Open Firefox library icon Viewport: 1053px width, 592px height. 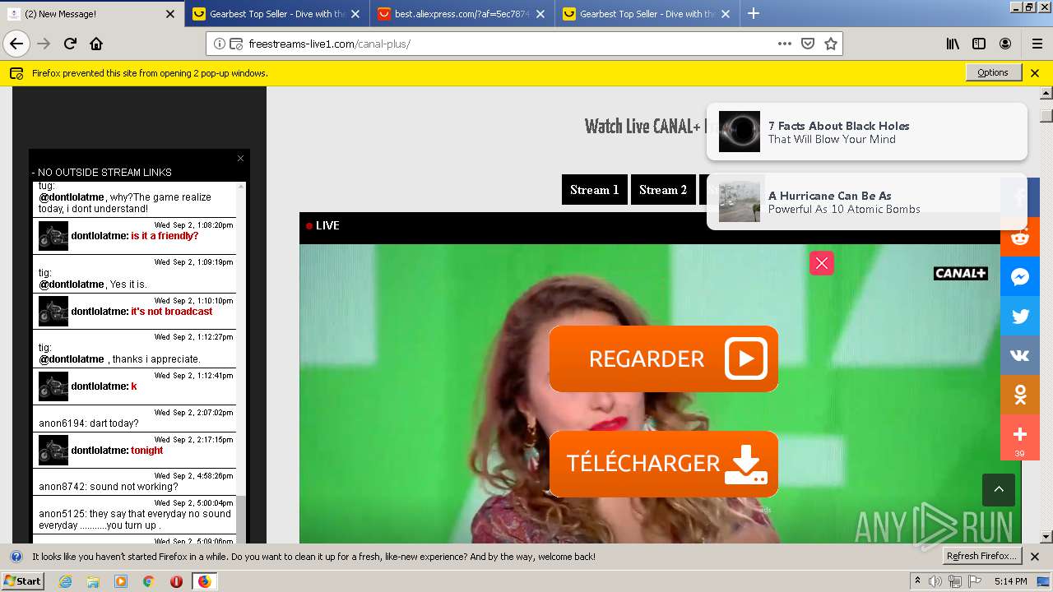tap(953, 44)
